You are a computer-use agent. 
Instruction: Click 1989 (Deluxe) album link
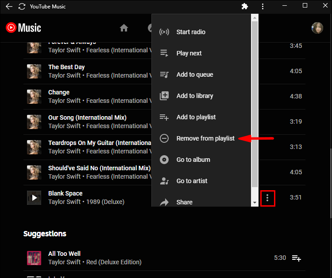coord(105,202)
